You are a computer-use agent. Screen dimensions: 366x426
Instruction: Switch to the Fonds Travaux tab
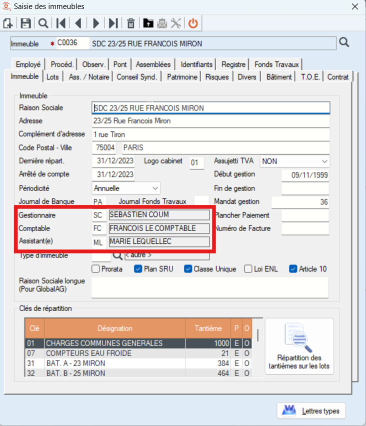point(276,64)
